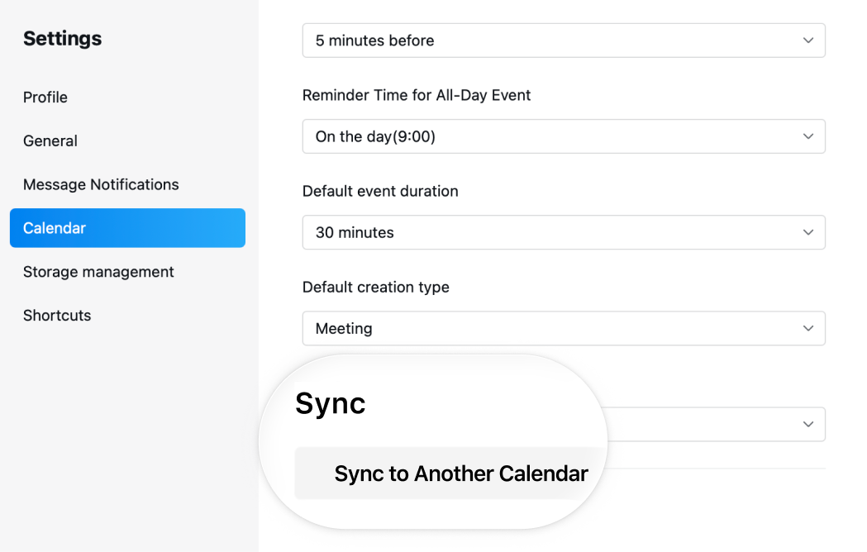Viewport: 867px width, 552px height.
Task: Click the chevron on "On the day(9:00)" dropdown
Action: coord(807,136)
